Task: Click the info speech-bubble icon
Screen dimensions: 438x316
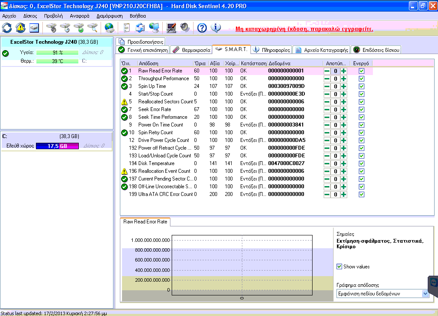Action: 216,28
